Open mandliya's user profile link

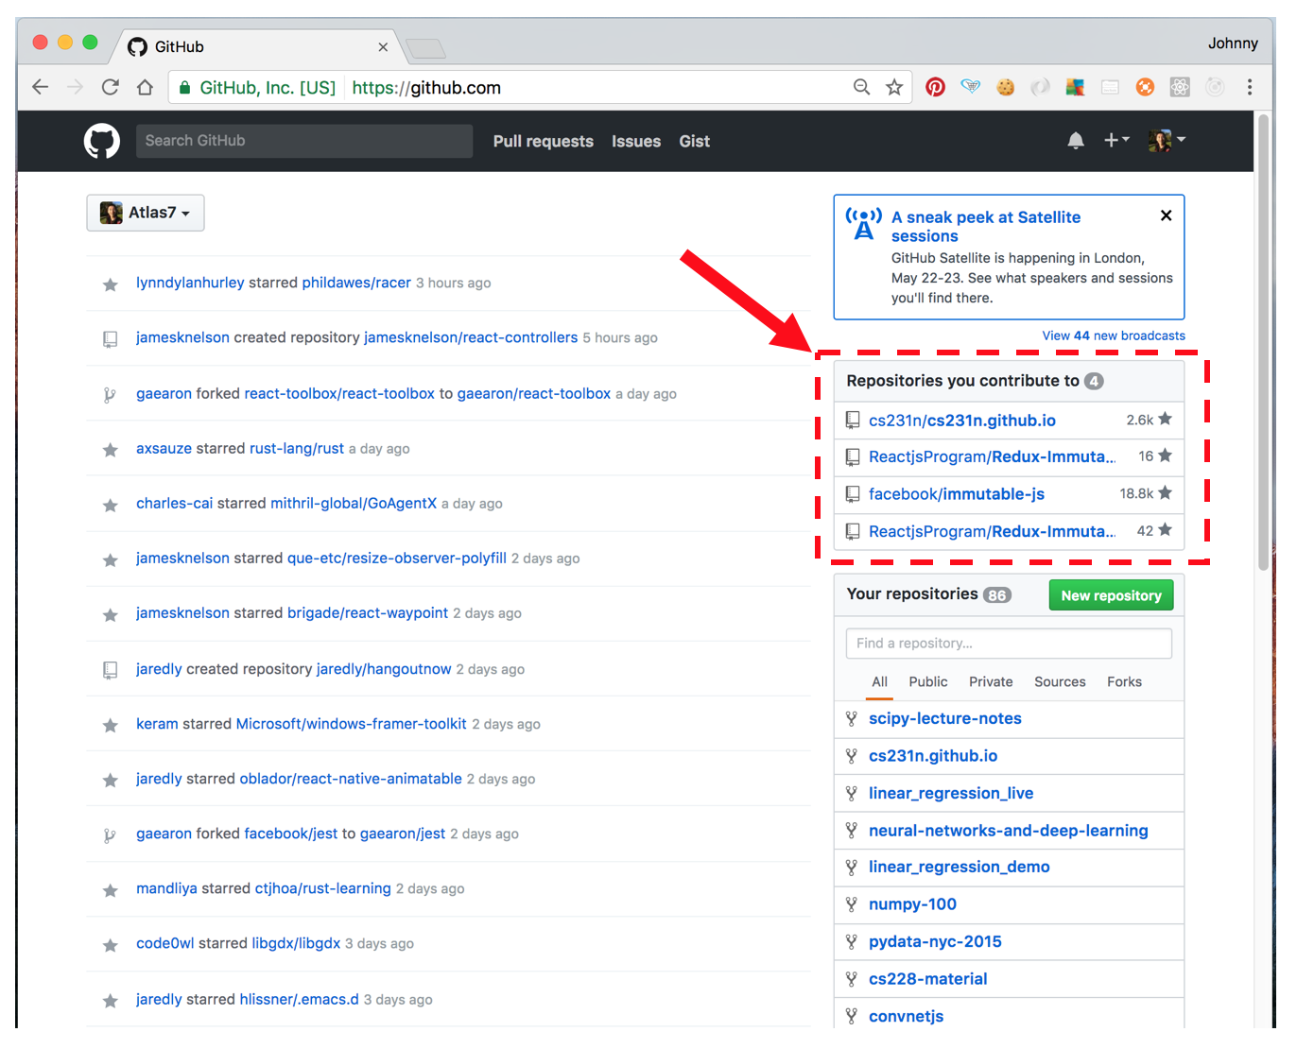point(166,888)
